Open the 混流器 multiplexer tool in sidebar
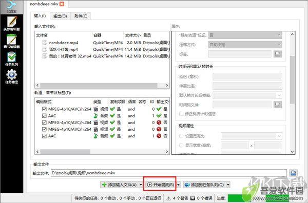The width and height of the screenshot is (308, 203). (11, 7)
